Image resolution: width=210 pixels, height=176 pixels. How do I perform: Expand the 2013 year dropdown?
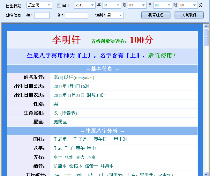point(85,5)
